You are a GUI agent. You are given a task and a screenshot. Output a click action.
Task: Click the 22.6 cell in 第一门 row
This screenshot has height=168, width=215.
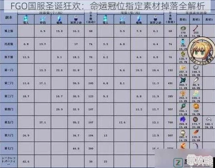click(x=59, y=70)
